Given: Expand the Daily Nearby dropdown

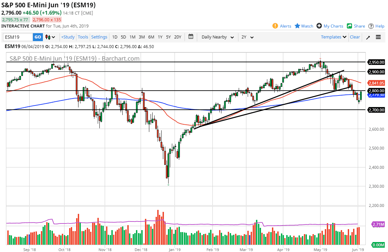Looking at the screenshot, I should pos(217,37).
